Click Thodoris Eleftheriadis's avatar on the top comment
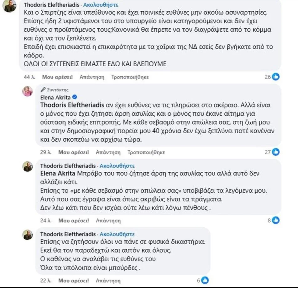 [x=9, y=6]
